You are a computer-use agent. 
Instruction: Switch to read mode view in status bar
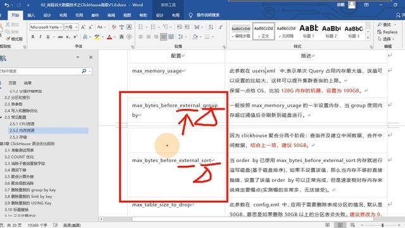coord(328,225)
